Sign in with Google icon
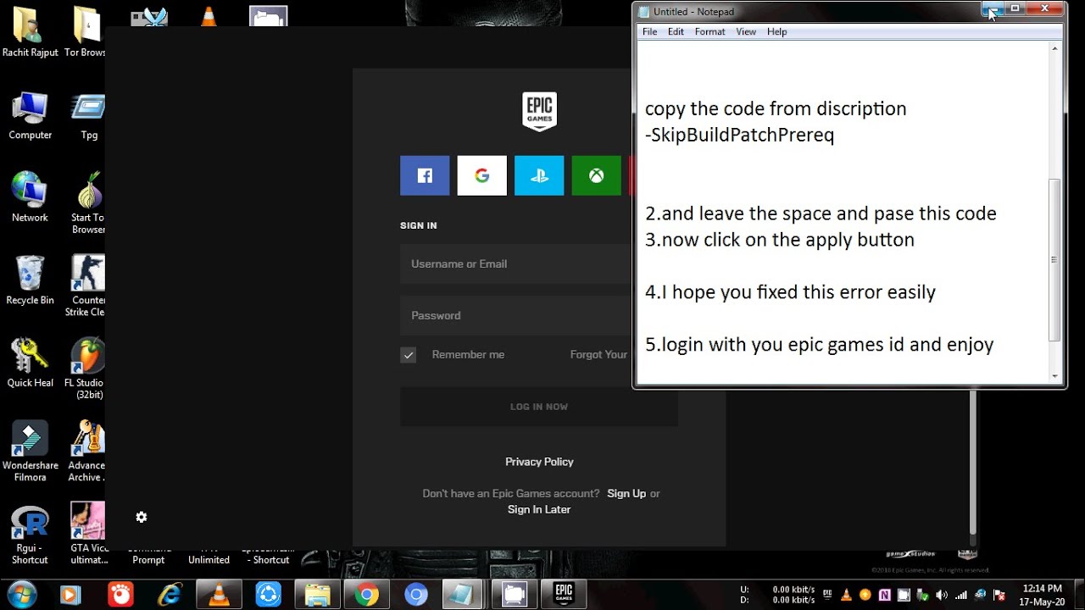Image resolution: width=1085 pixels, height=610 pixels. coord(481,175)
